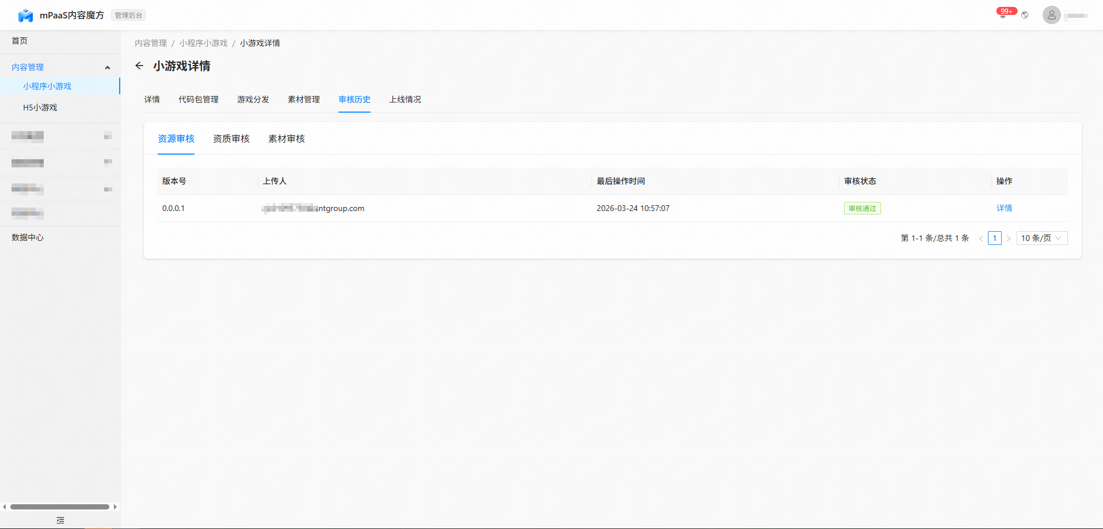Go to next page arrow in pagination
Screen dimensions: 1103x529
(x=1009, y=238)
